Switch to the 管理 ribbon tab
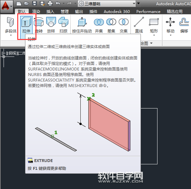The height and width of the screenshot is (189, 191). click(x=65, y=12)
